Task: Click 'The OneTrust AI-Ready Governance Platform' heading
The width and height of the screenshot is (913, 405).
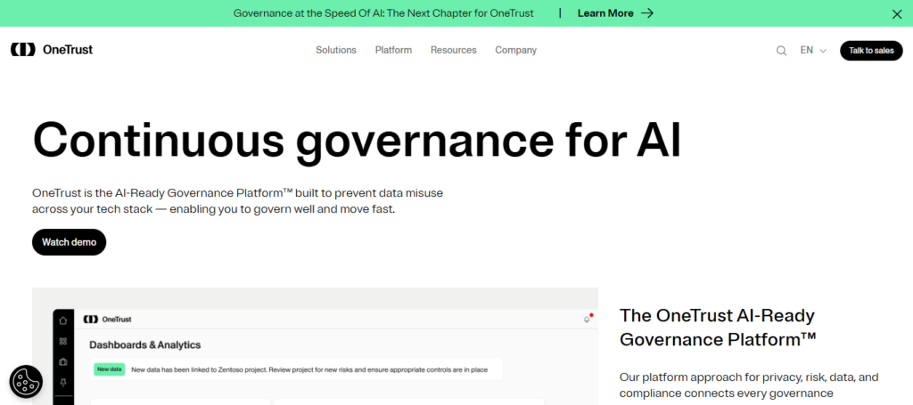Action: (x=718, y=328)
